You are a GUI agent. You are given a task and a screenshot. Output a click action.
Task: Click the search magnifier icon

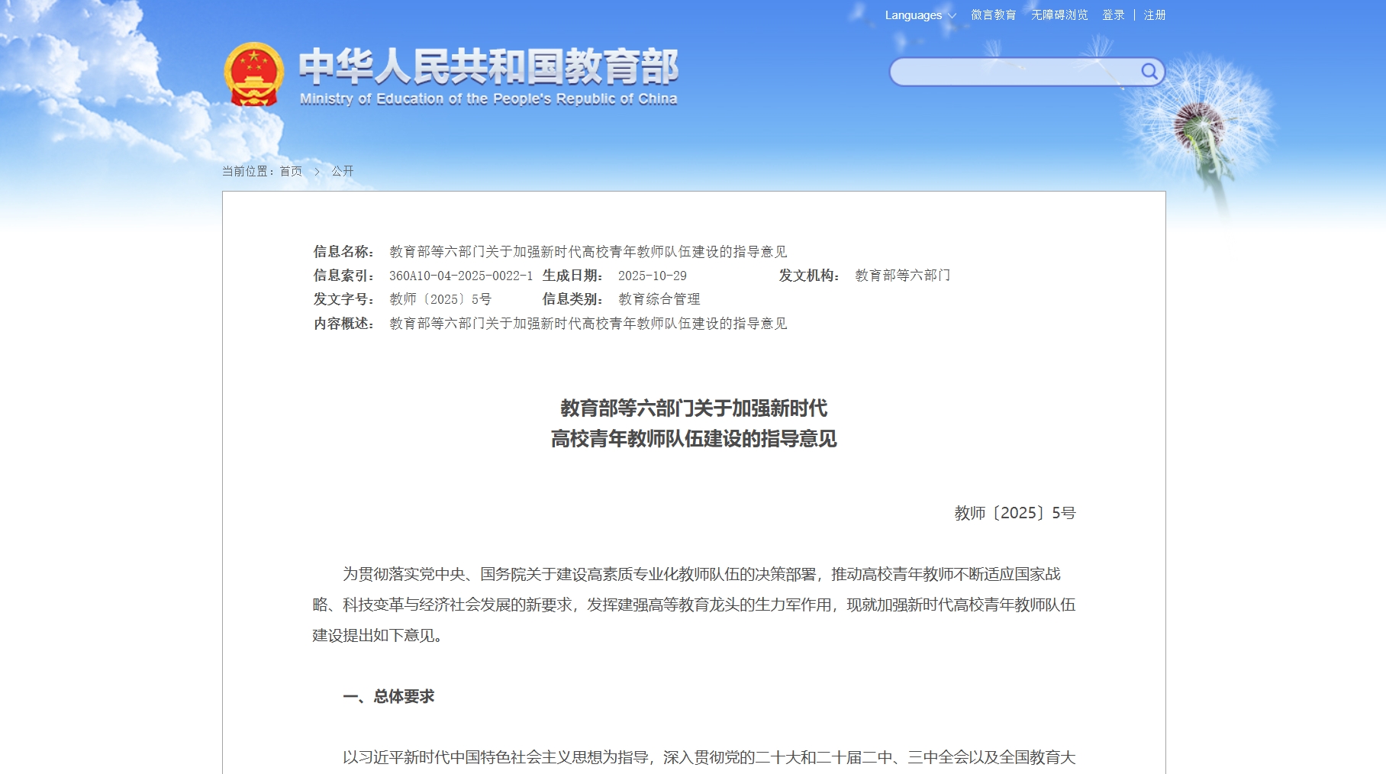[1150, 71]
